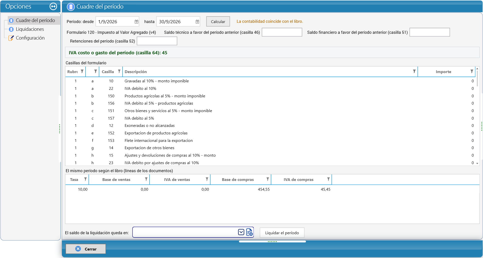Select row 'Exportacion de otros bienes'
This screenshot has height=258, width=483.
coord(270,148)
